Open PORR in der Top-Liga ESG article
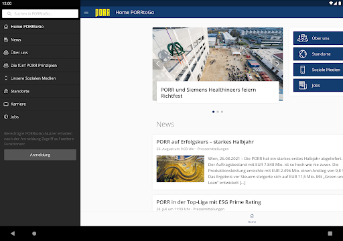343x241 pixels. point(208,202)
